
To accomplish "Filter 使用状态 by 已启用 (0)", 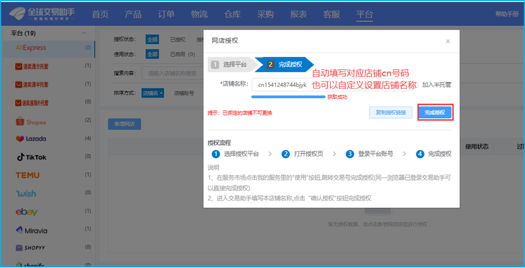I will point(182,54).
